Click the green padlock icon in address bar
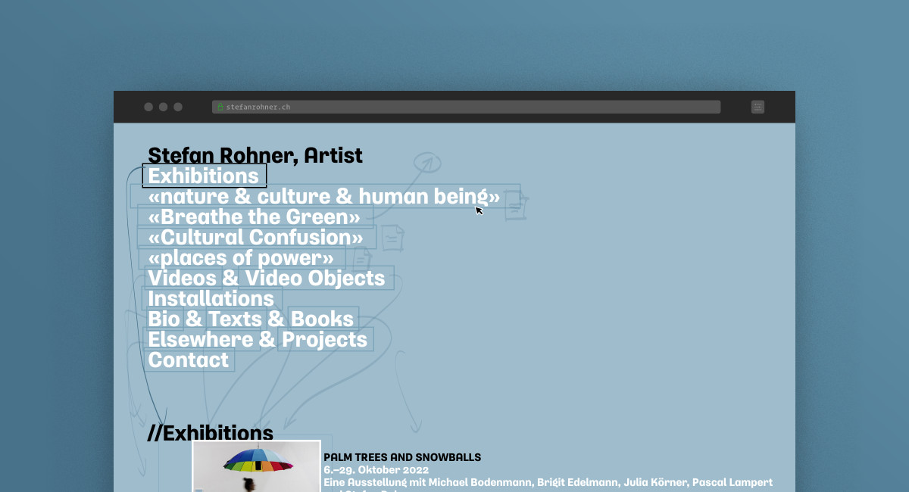The width and height of the screenshot is (909, 492). [x=220, y=107]
